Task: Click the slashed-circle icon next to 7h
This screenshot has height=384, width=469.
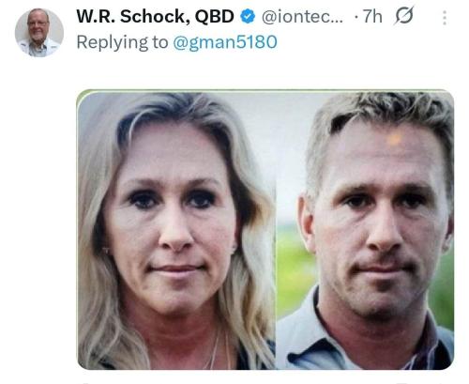Action: click(x=404, y=16)
